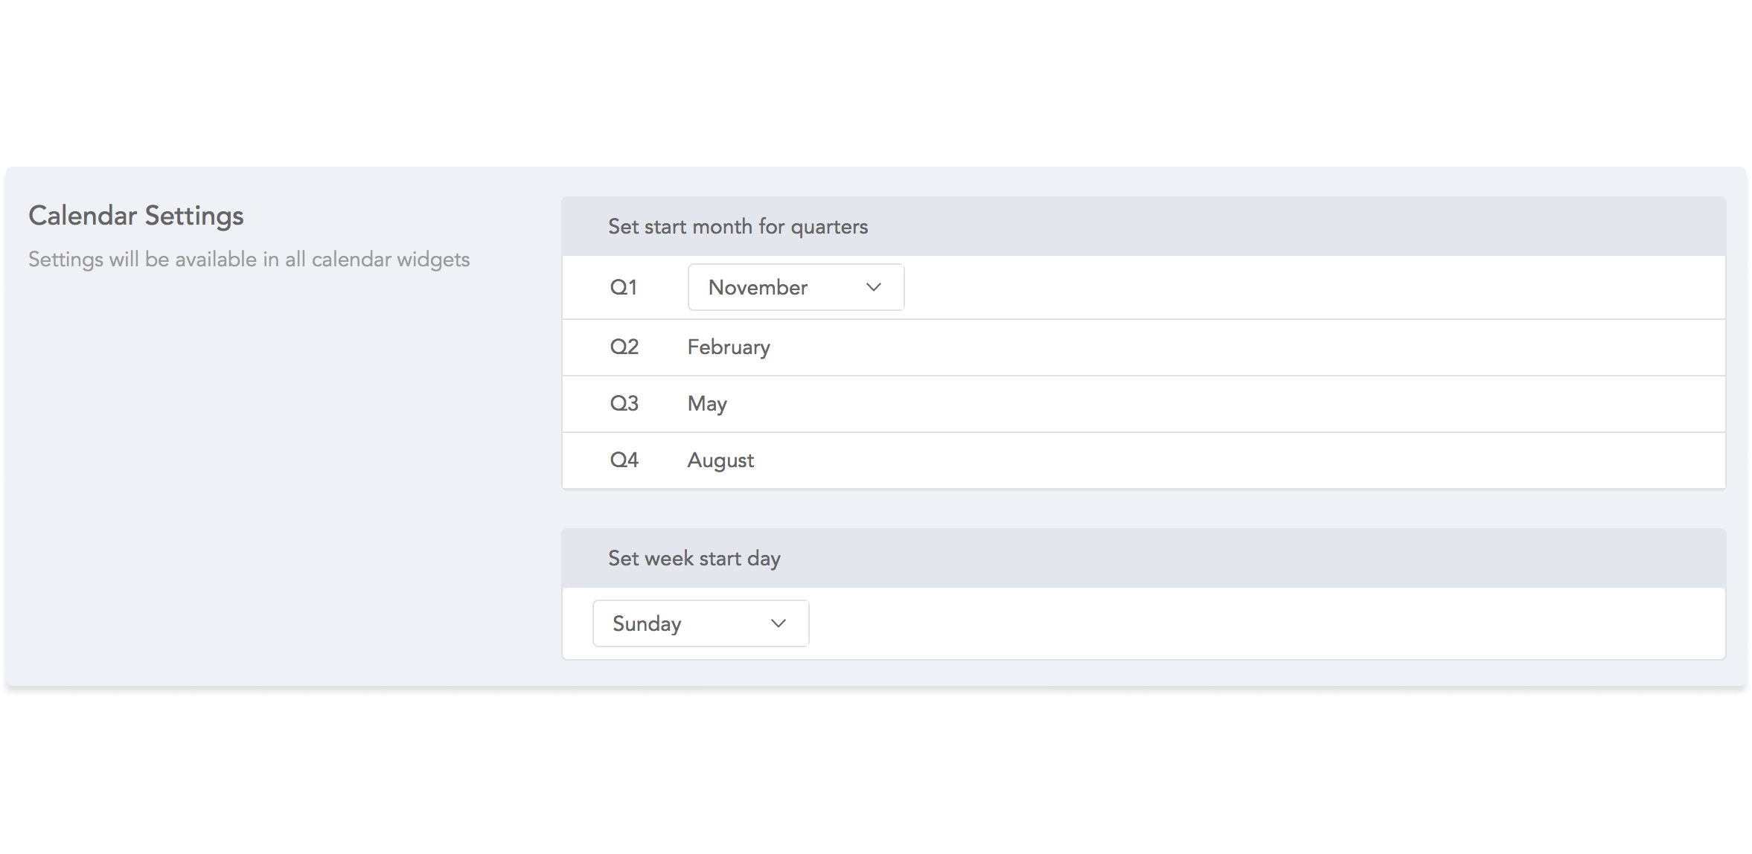The image size is (1752, 854).
Task: Select the Q2 February row
Action: (x=1143, y=347)
